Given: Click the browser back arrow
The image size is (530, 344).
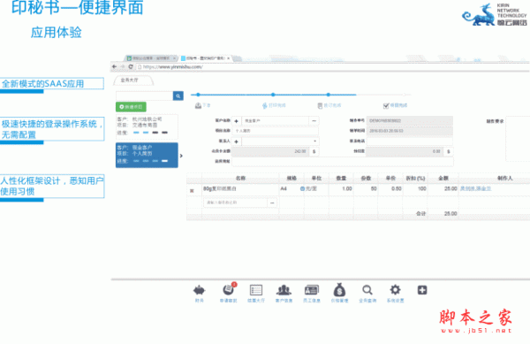Looking at the screenshot, I should (115, 66).
